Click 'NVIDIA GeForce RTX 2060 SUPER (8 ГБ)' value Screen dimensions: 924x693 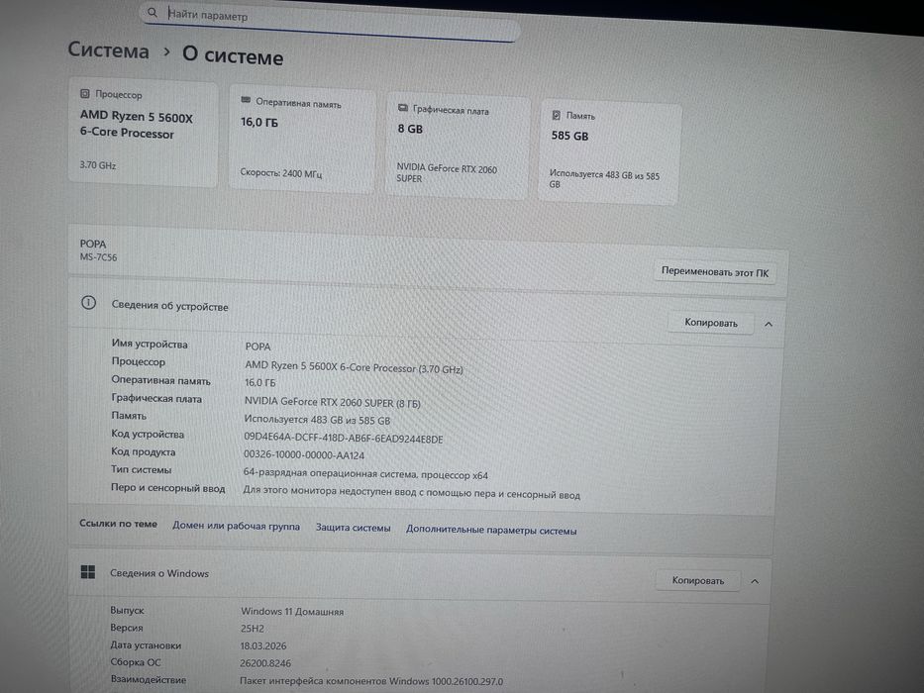click(x=333, y=403)
